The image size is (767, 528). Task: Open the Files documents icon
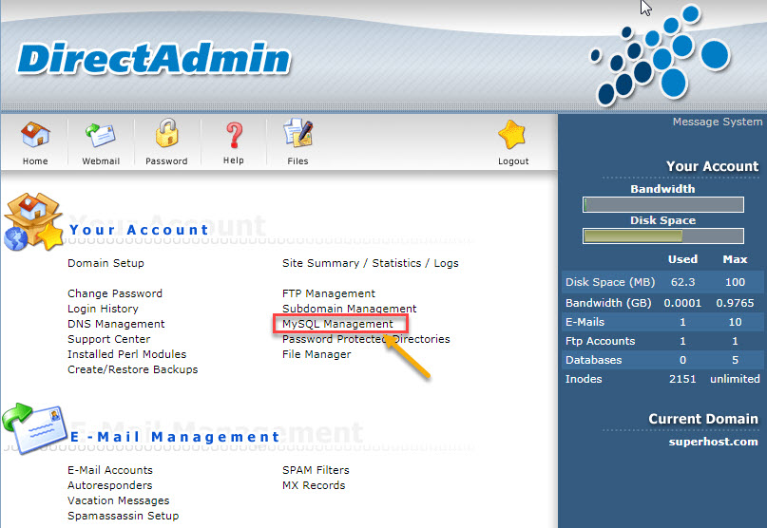pyautogui.click(x=297, y=138)
